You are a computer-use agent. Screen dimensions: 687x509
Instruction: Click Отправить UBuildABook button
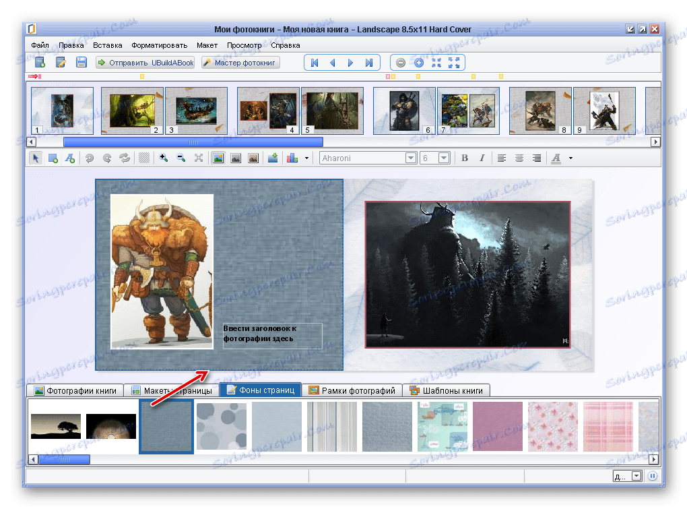point(145,63)
